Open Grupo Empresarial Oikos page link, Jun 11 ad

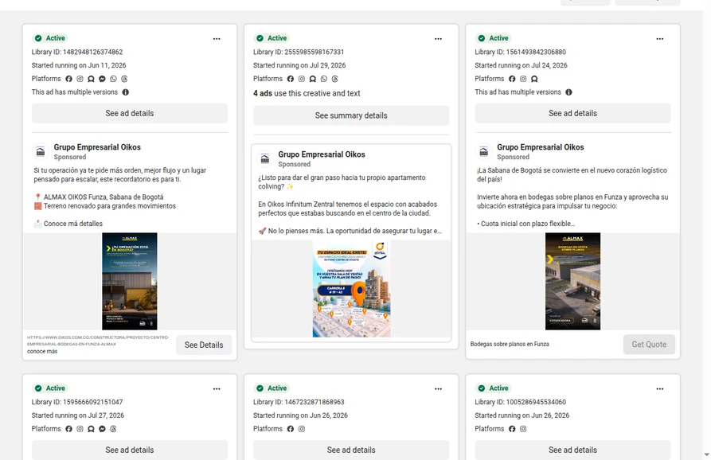(97, 147)
